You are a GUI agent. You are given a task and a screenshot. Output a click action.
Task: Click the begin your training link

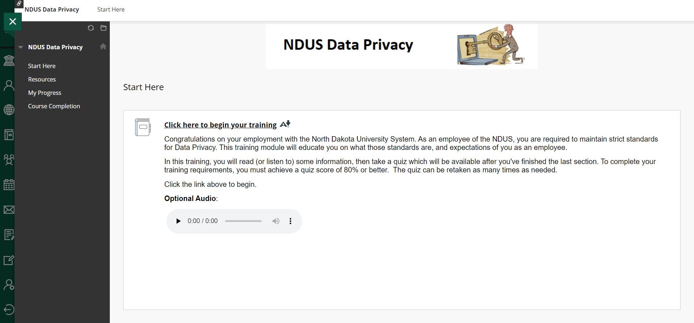[220, 125]
